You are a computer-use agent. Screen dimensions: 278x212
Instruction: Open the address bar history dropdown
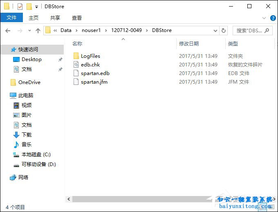(215, 31)
